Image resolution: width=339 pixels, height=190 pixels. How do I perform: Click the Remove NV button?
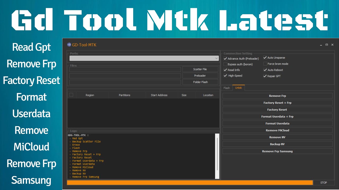(277, 137)
